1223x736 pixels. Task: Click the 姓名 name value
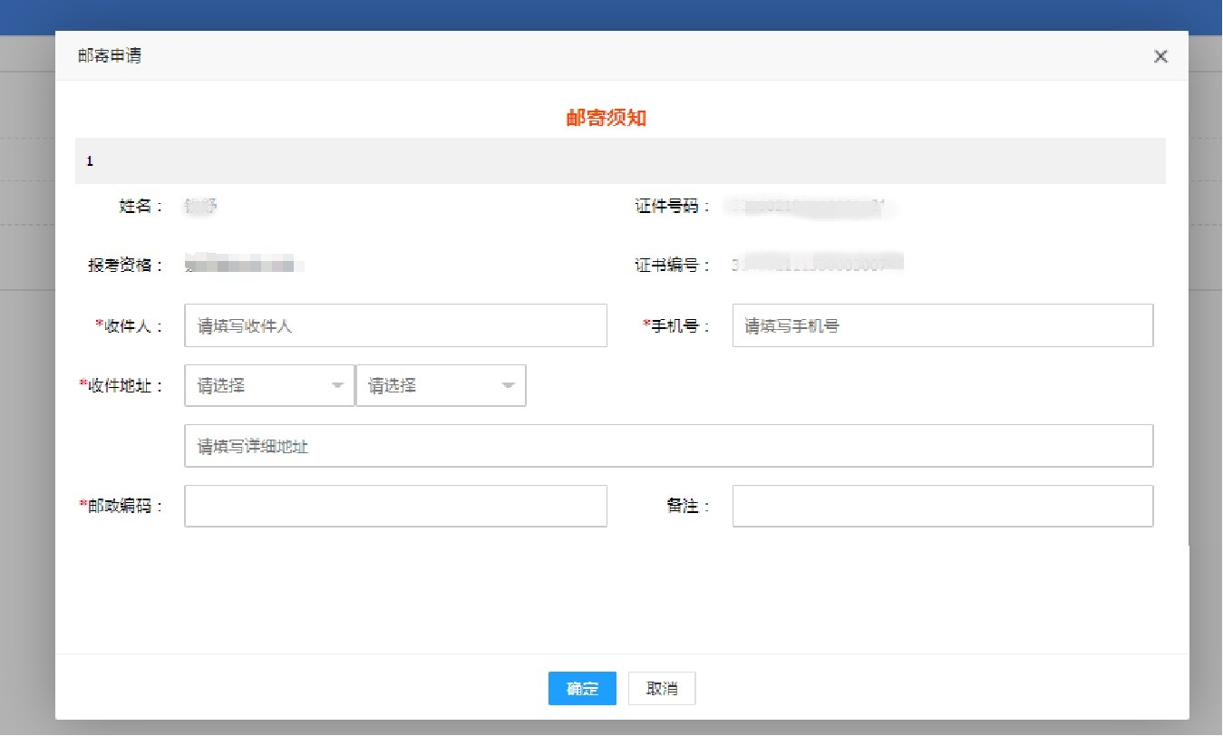click(201, 205)
